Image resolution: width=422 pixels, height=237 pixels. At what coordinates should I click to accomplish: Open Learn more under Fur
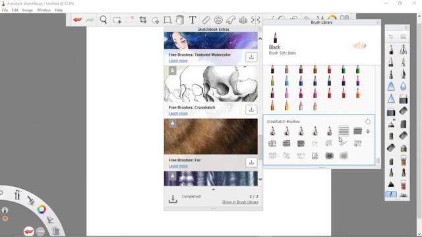178,166
